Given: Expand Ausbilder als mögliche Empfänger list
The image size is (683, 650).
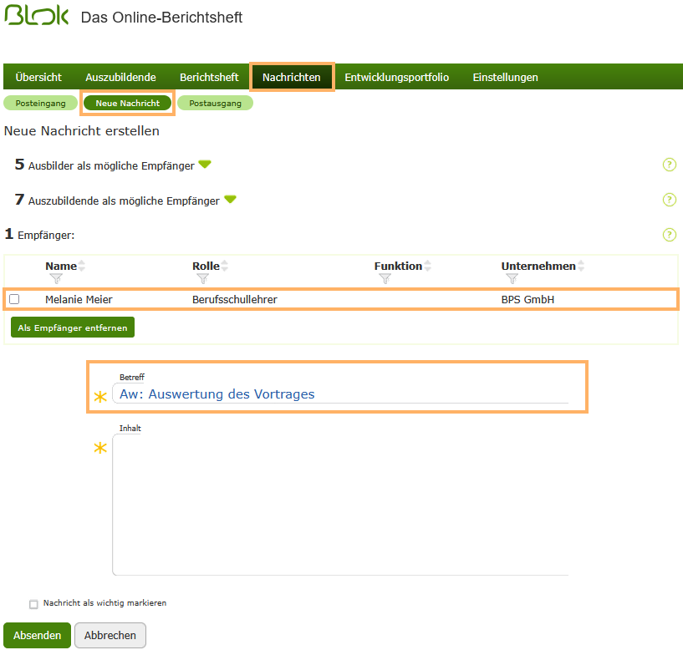Looking at the screenshot, I should 205,165.
